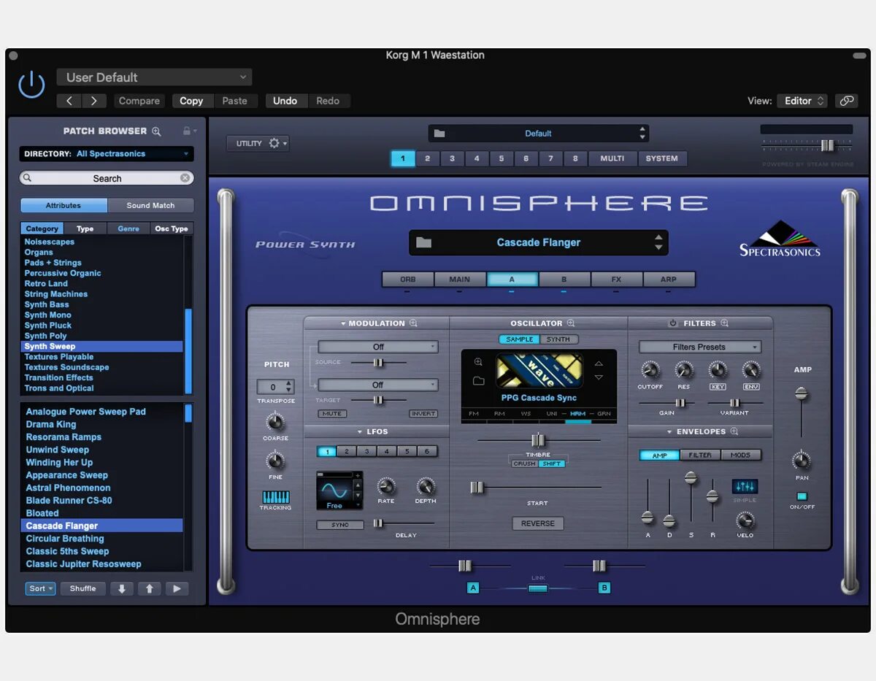Click the REVERSE button under Start
The height and width of the screenshot is (681, 876).
[538, 523]
